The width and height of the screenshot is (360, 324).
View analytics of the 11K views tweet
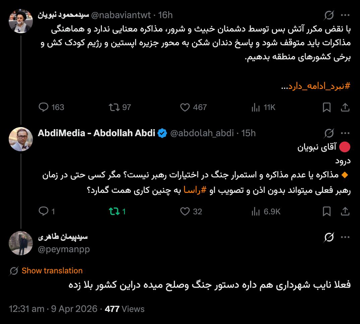pos(256,107)
